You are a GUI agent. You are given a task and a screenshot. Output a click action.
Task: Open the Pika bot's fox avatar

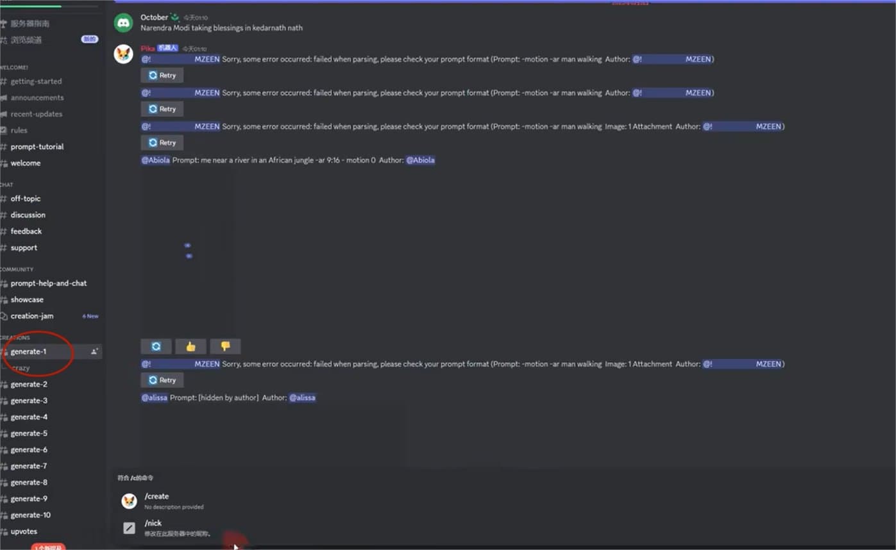(123, 54)
